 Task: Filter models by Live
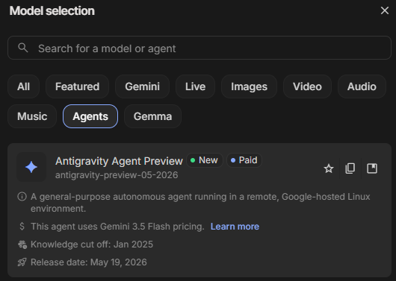coord(195,86)
